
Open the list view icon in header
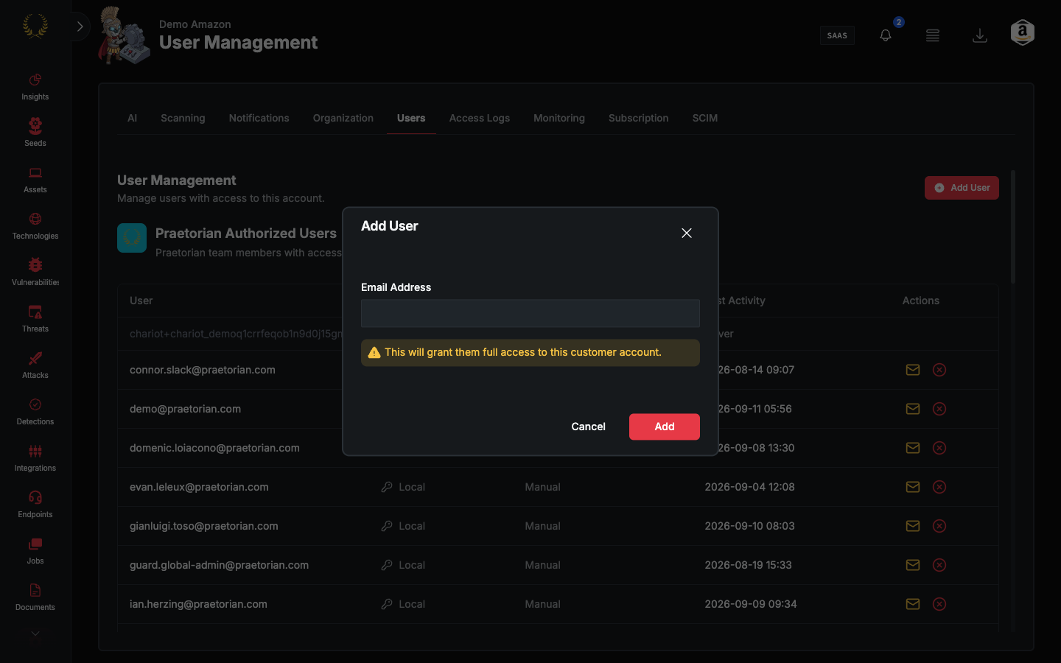click(933, 35)
